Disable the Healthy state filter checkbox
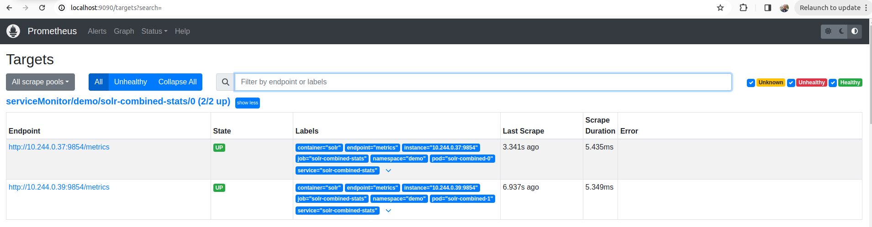Viewport: 872px width, 227px height. (833, 83)
